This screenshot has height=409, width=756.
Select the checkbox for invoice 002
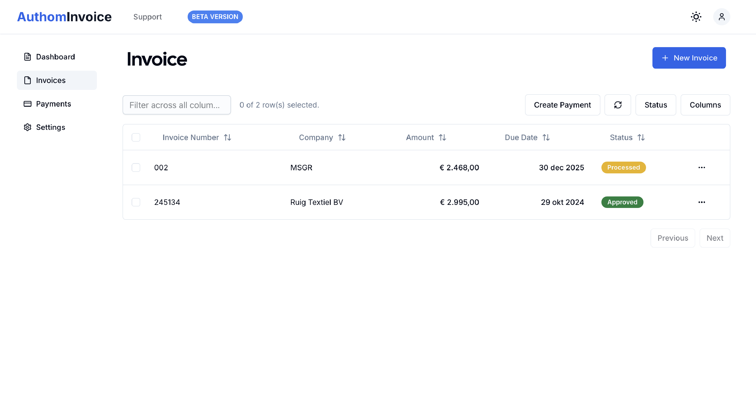coord(136,167)
